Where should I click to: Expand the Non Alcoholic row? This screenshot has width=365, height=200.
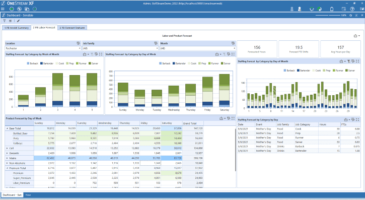click(7, 163)
